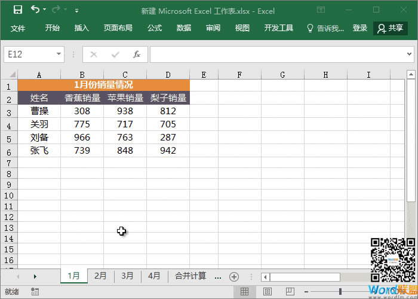This screenshot has width=418, height=299.
Task: Expand the Customize Quick Access Toolbar menu
Action: click(76, 11)
